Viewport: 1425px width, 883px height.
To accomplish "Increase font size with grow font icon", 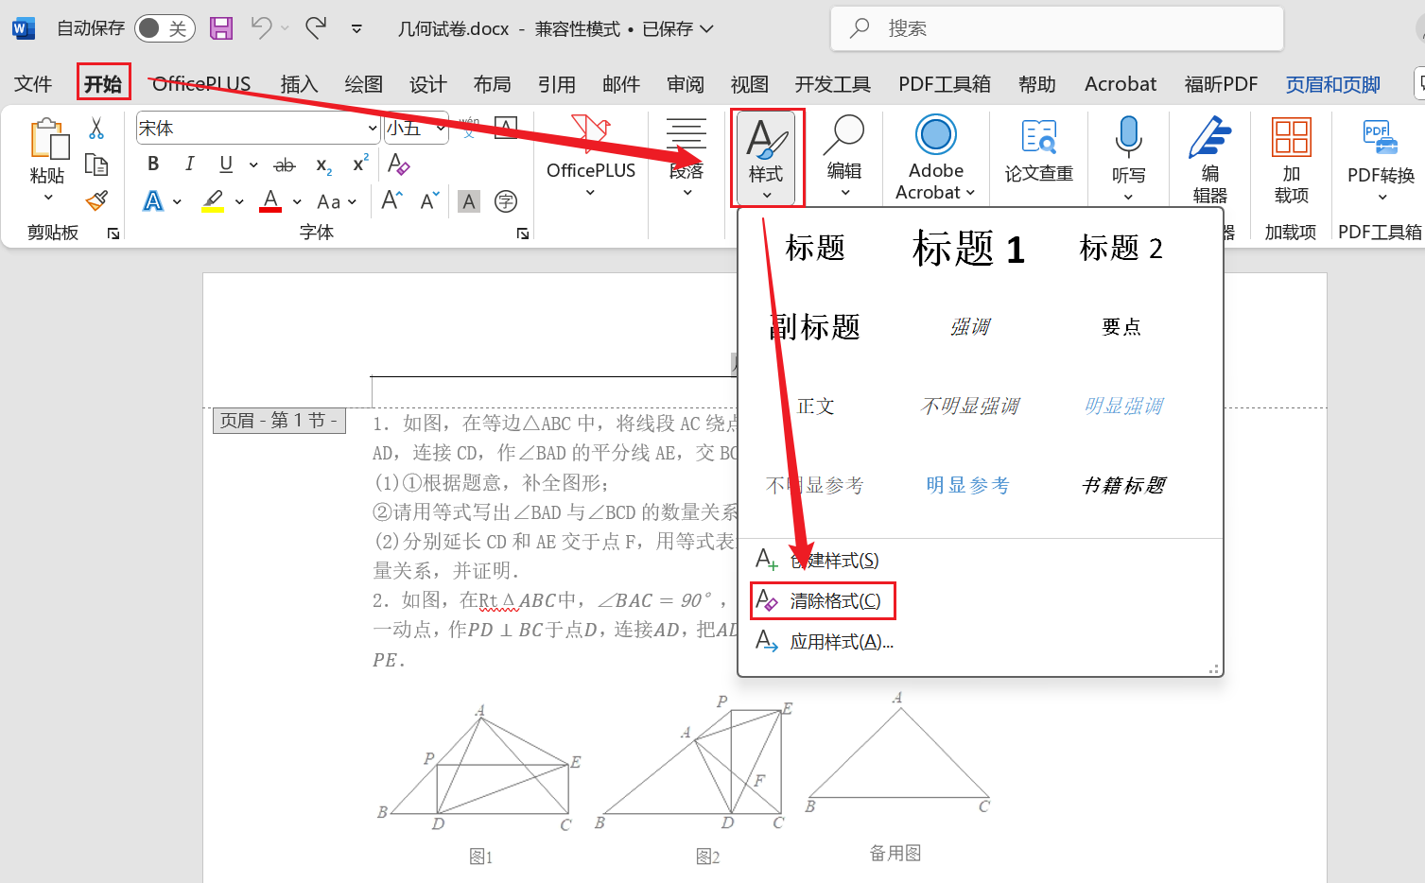I will click(391, 200).
